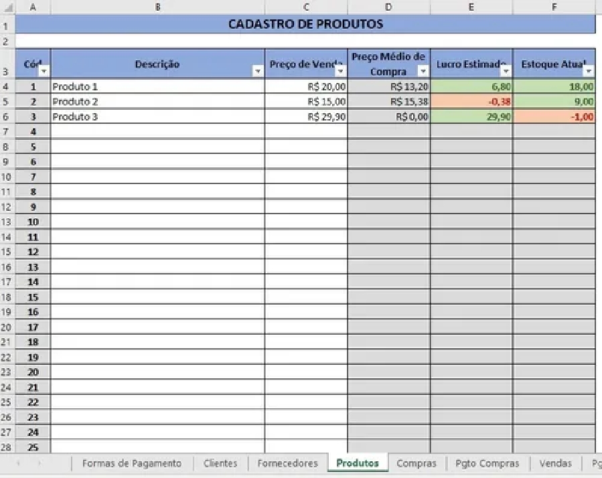Click the Select All corner triangle
Image resolution: width=602 pixels, height=478 pixels.
tap(9, 7)
